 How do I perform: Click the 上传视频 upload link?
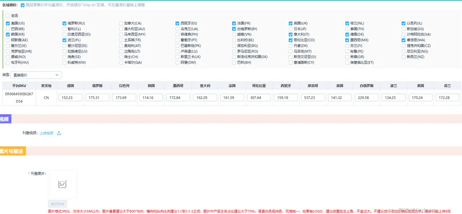(47, 133)
